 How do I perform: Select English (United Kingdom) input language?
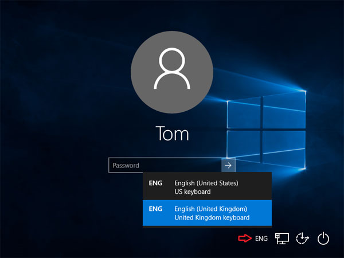click(x=206, y=213)
